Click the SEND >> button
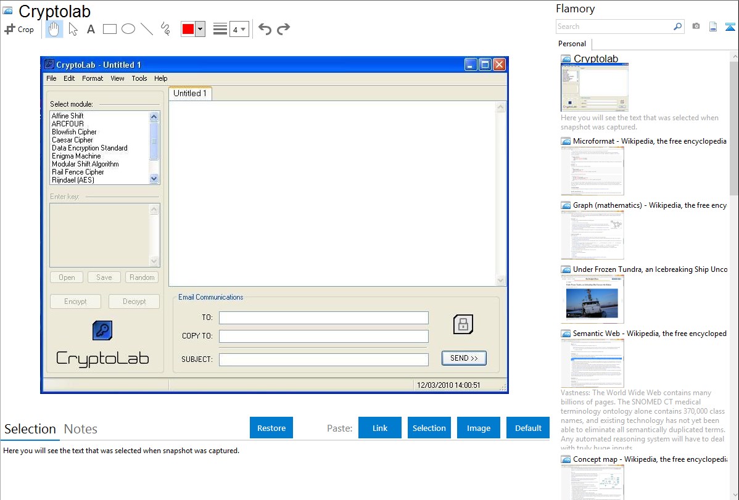This screenshot has height=500, width=739. click(464, 358)
